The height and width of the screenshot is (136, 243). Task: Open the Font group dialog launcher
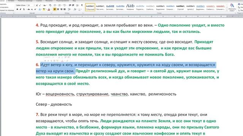click(51, 13)
